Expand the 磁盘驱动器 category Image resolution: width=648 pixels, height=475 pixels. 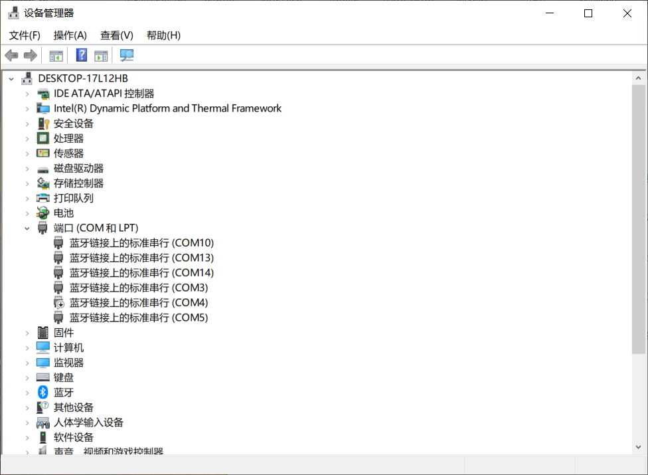pyautogui.click(x=27, y=169)
